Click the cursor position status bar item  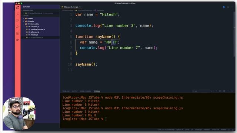click(166, 130)
